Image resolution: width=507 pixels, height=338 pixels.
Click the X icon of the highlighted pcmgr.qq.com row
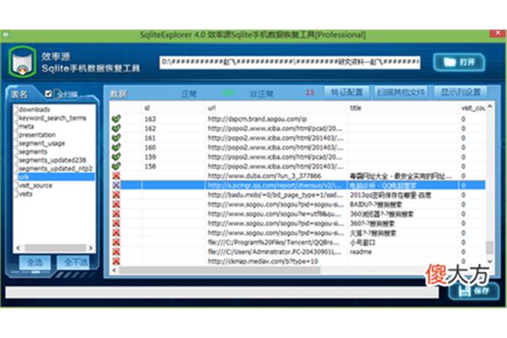click(116, 185)
